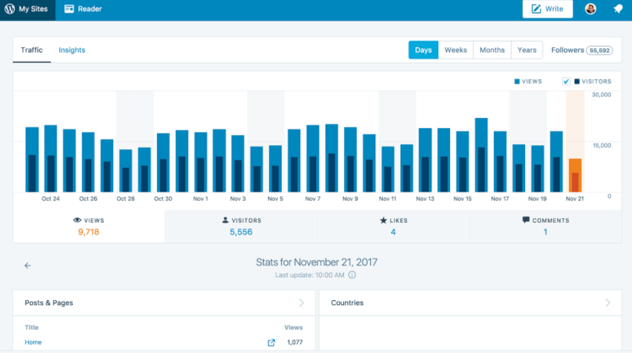The width and height of the screenshot is (632, 353).
Task: Click the WordPress logo icon
Action: pos(10,9)
